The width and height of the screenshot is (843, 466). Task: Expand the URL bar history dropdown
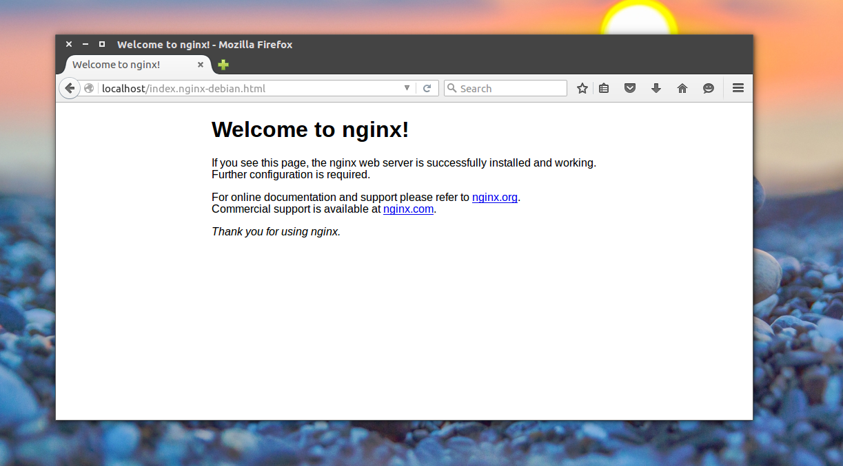[407, 88]
